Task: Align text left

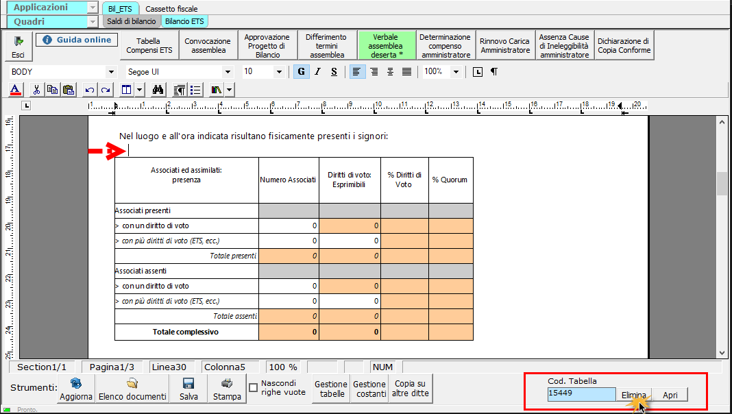Action: (357, 72)
